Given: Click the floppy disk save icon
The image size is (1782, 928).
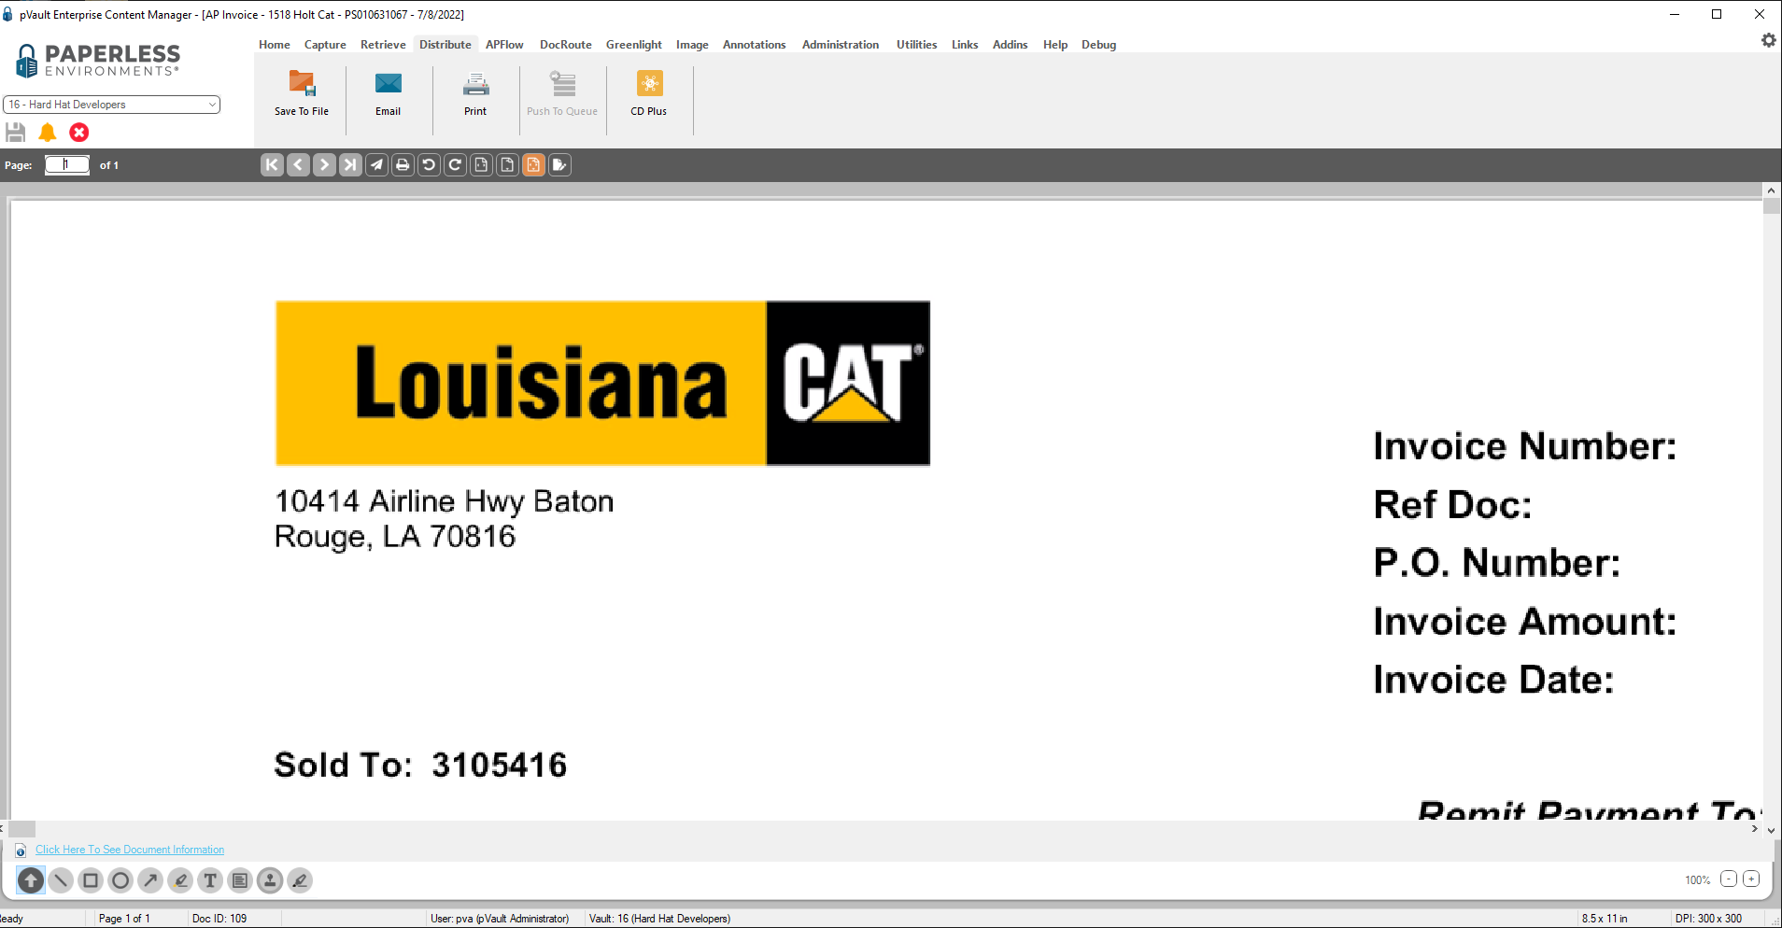Looking at the screenshot, I should coord(16,133).
